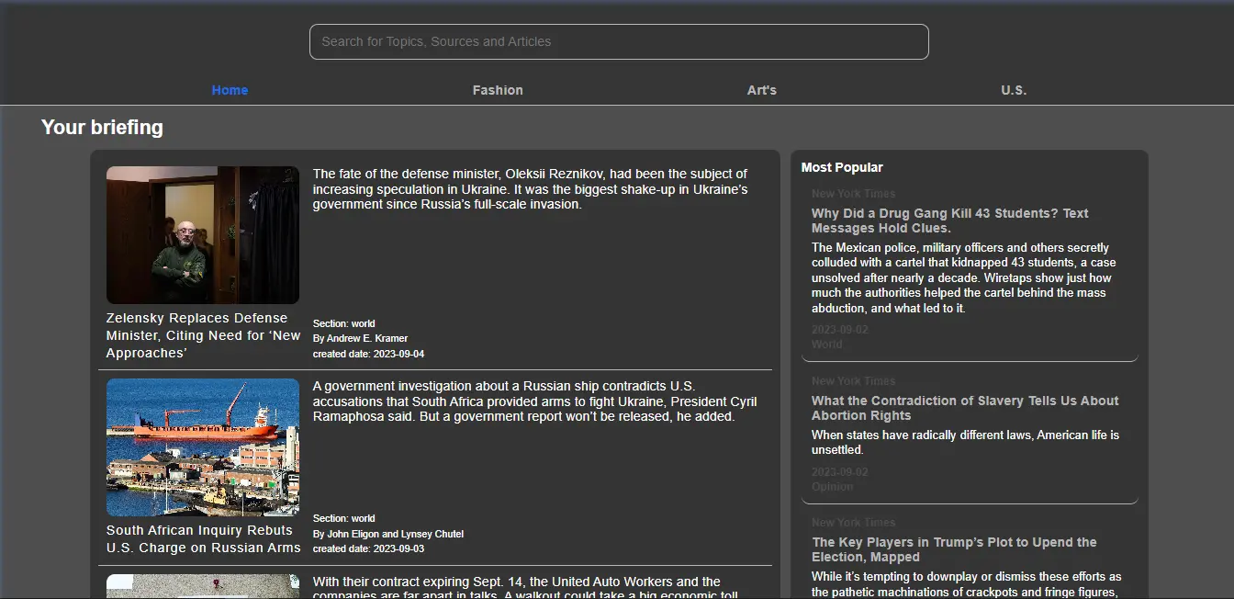The width and height of the screenshot is (1234, 599).
Task: Click the Your briefing heading
Action: pyautogui.click(x=102, y=128)
